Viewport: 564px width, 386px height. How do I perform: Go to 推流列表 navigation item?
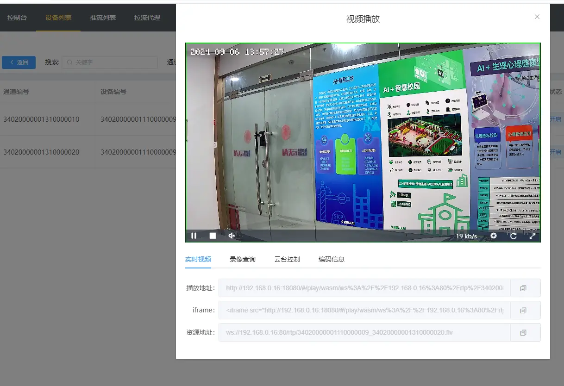tap(103, 18)
